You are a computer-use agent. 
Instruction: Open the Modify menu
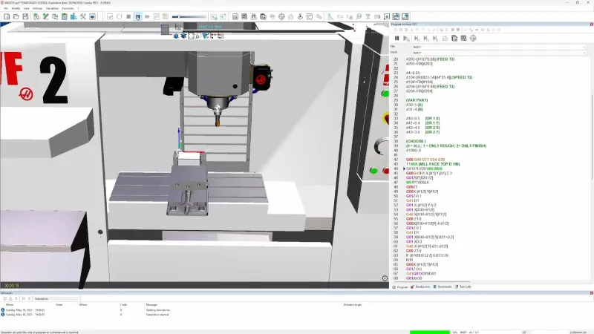click(16, 8)
